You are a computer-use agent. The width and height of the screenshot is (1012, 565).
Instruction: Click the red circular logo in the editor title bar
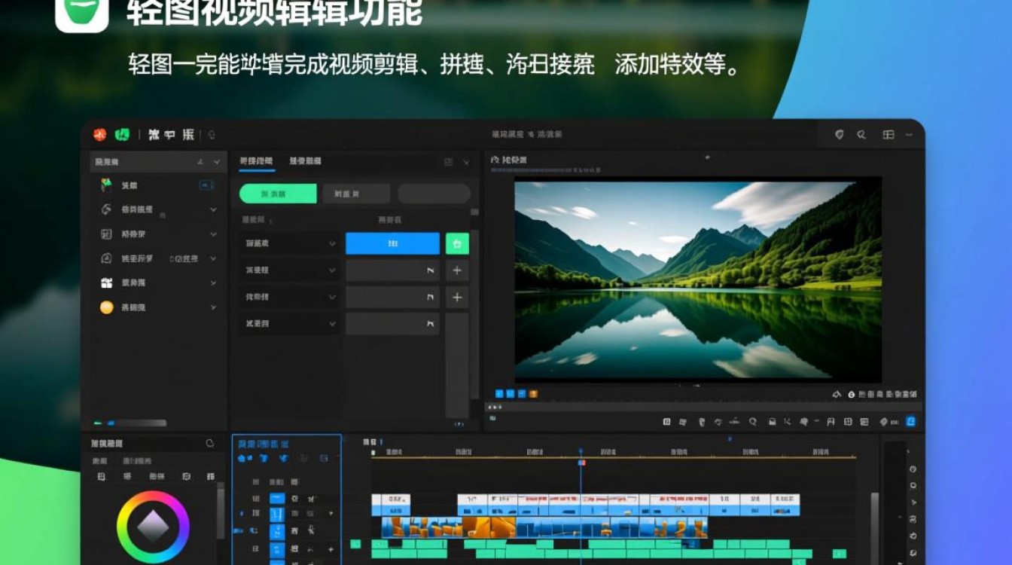(x=99, y=135)
